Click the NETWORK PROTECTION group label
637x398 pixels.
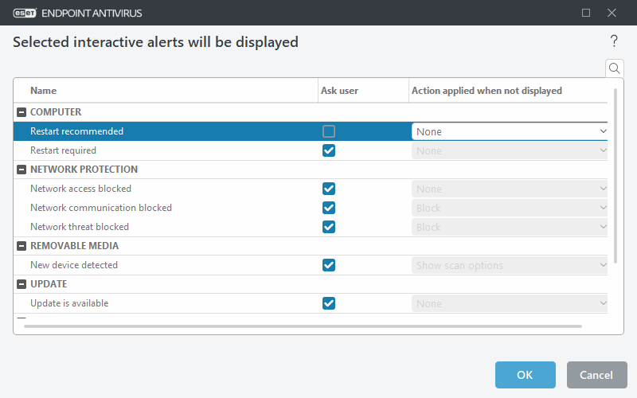[84, 169]
